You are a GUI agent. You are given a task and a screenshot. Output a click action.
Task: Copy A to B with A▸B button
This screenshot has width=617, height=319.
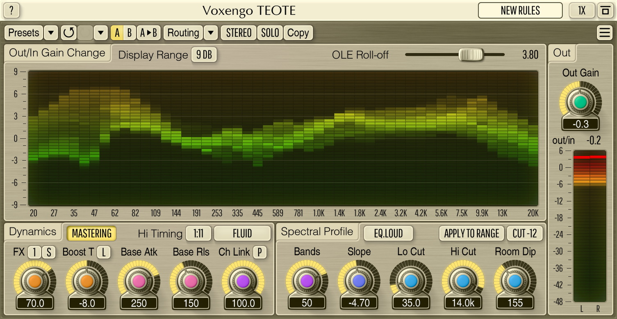click(148, 33)
